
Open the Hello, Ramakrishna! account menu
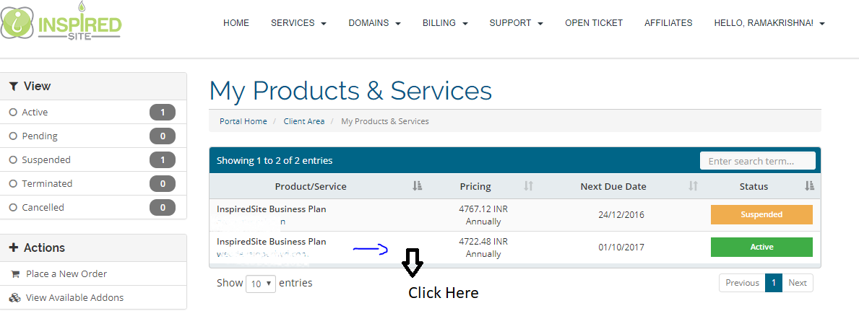pos(769,23)
